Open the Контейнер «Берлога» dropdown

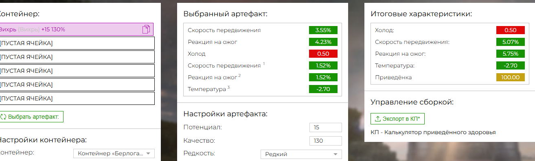114,153
